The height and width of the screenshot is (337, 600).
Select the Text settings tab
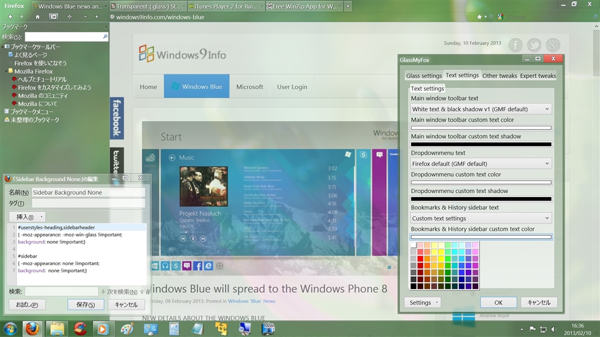(x=462, y=75)
